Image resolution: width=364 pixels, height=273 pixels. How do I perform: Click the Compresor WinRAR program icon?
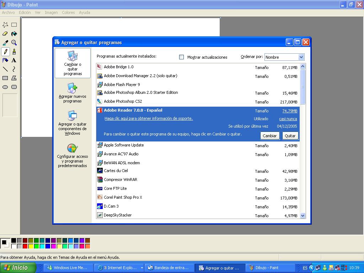[100, 180]
